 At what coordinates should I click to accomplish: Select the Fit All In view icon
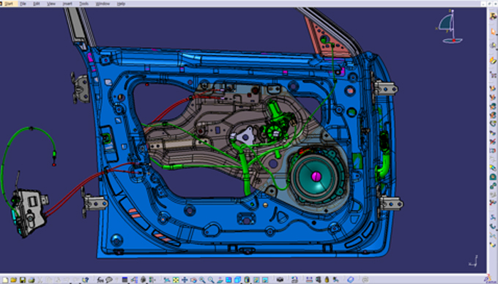176,280
